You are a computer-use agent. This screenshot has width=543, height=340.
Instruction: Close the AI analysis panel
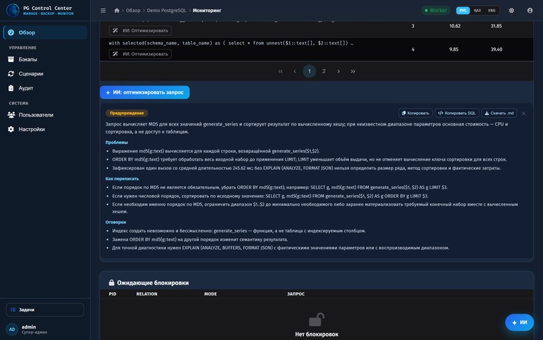pos(523,113)
